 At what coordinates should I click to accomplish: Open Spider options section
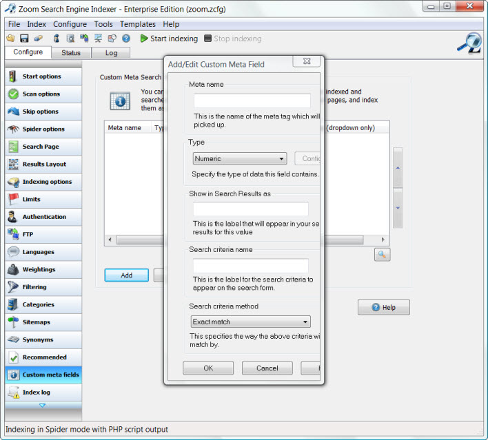click(43, 129)
